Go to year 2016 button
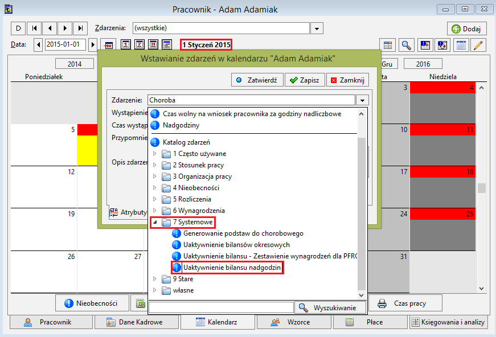 tap(423, 64)
